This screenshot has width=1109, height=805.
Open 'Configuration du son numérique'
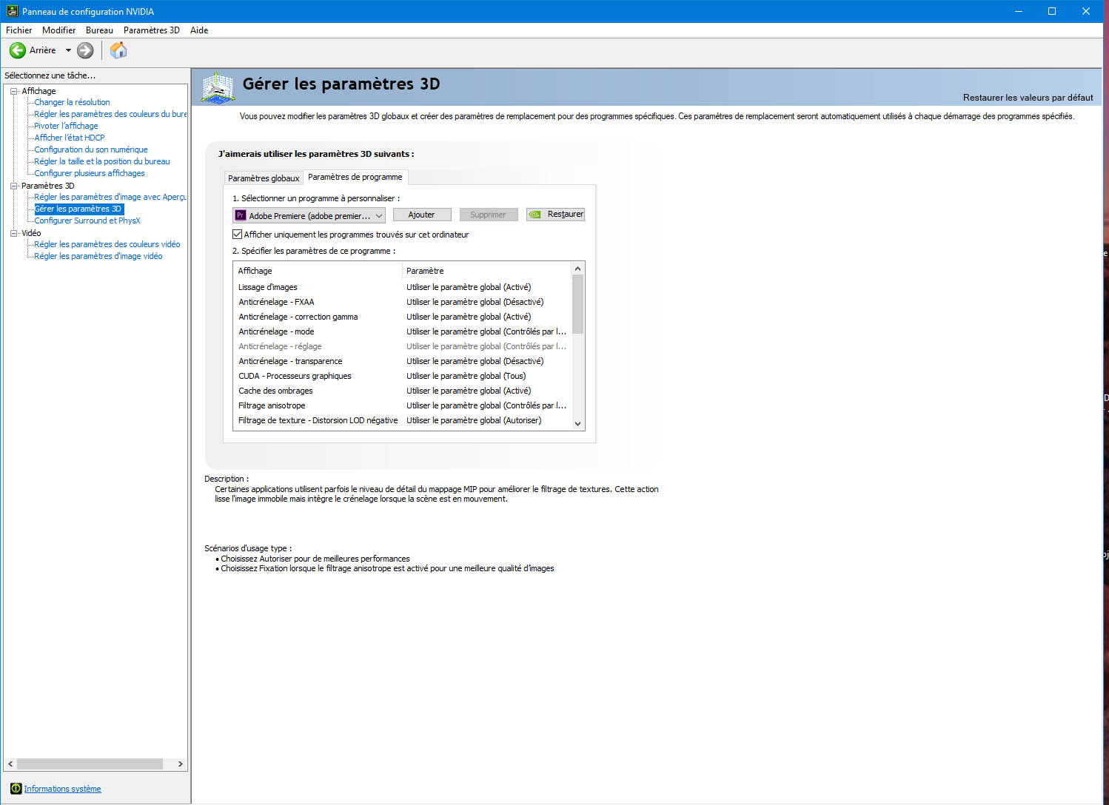pyautogui.click(x=91, y=149)
